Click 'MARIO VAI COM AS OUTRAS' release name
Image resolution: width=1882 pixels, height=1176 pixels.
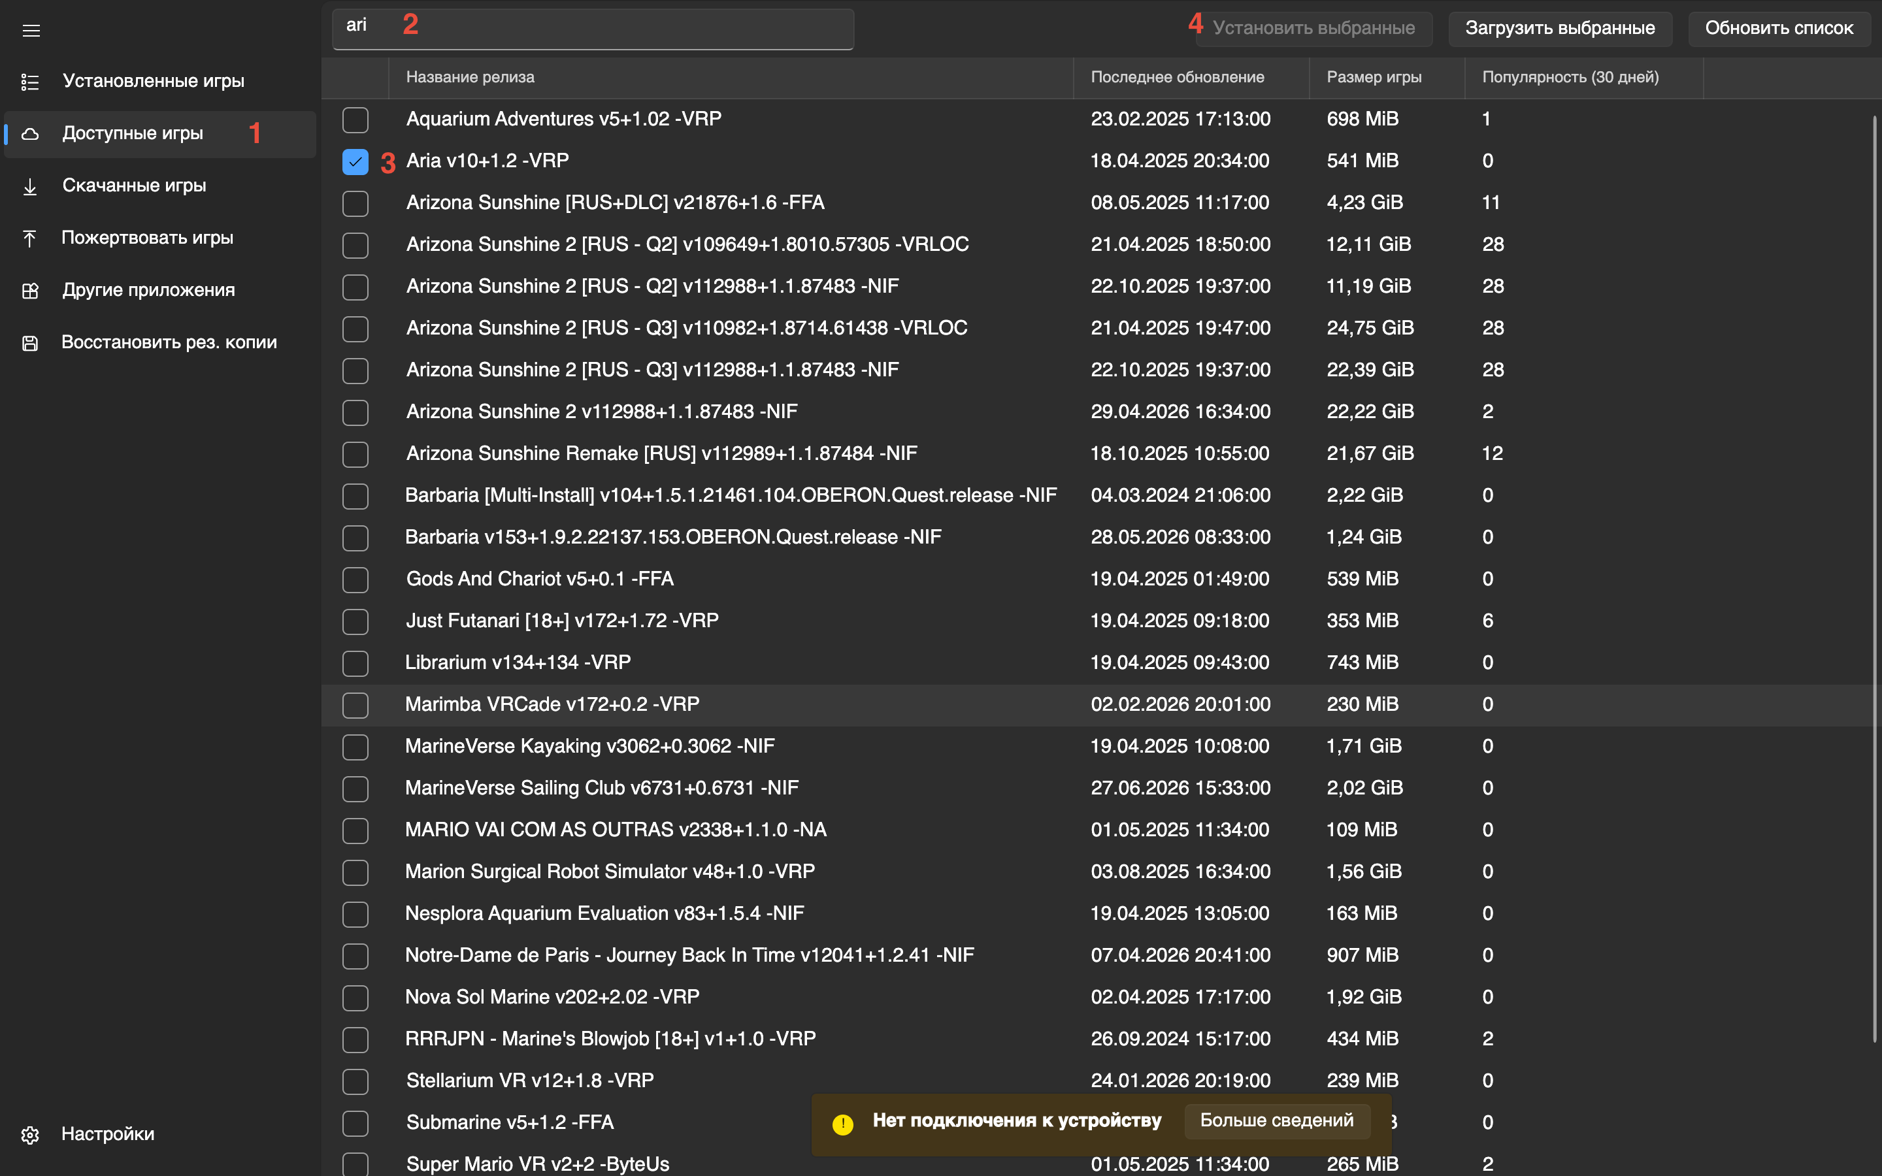tap(616, 830)
